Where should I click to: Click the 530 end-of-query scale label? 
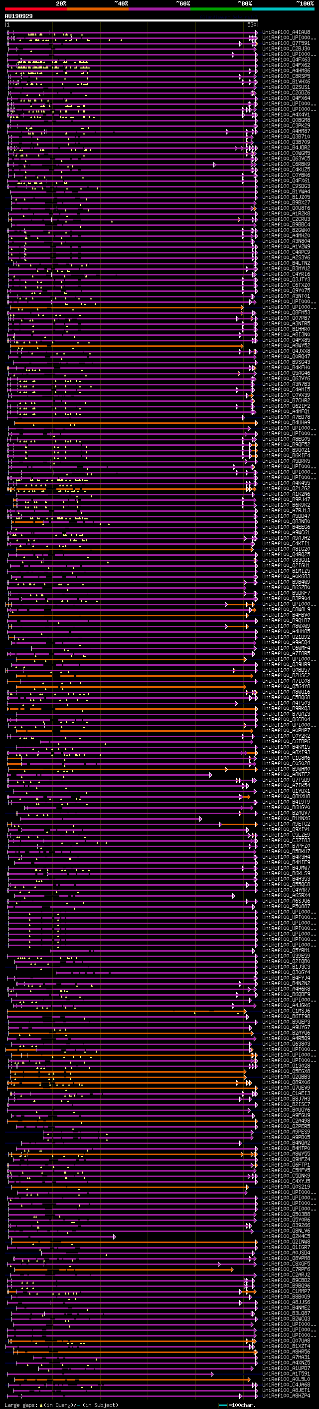(251, 25)
